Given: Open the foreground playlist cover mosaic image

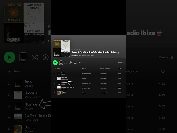Looking at the screenshot, I should click(x=61, y=48).
